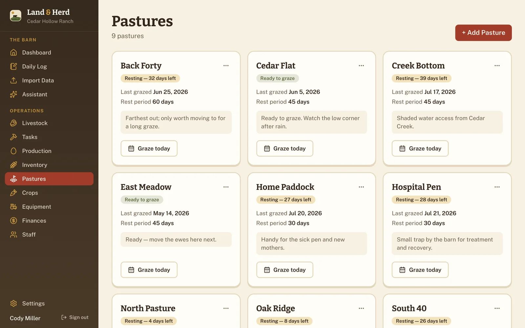The image size is (525, 328).
Task: Select Finances in the sidebar
Action: pyautogui.click(x=49, y=220)
